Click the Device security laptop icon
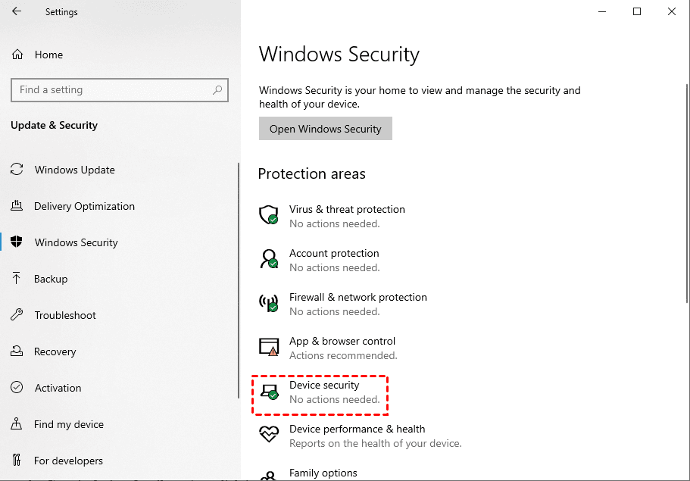Screen dimensions: 690x481 coord(269,392)
